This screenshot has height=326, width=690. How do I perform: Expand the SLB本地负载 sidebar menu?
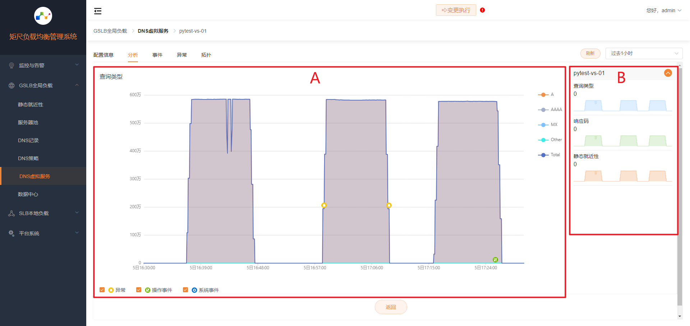pos(43,213)
